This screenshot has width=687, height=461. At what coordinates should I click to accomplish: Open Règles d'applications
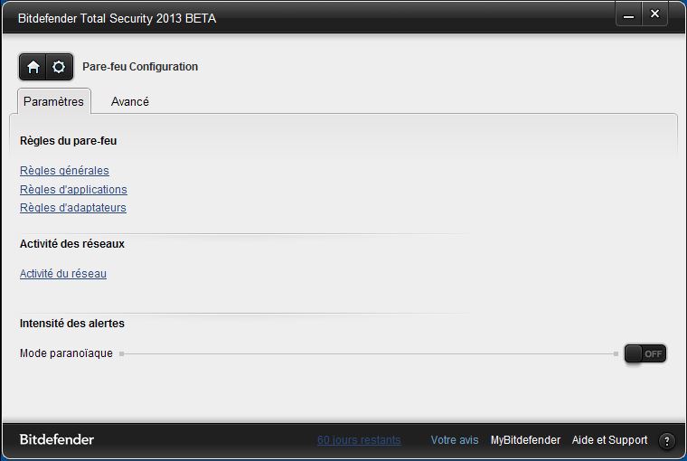(x=73, y=189)
